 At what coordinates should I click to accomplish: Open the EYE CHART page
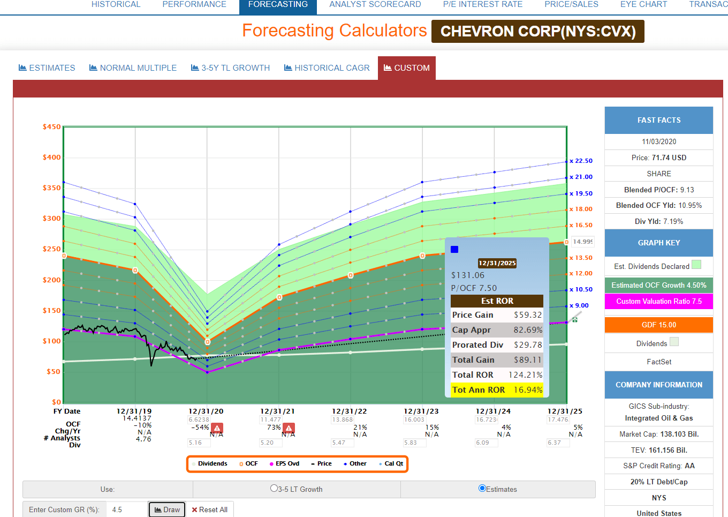coord(644,4)
